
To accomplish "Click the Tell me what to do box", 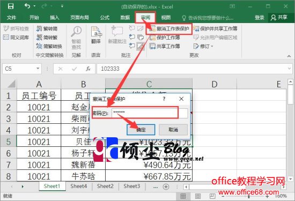I will pyautogui.click(x=208, y=18).
